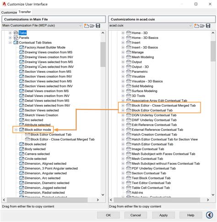The width and height of the screenshot is (217, 222).
Task: Click the icon of Sketch Views Creation
Action: click(22, 115)
